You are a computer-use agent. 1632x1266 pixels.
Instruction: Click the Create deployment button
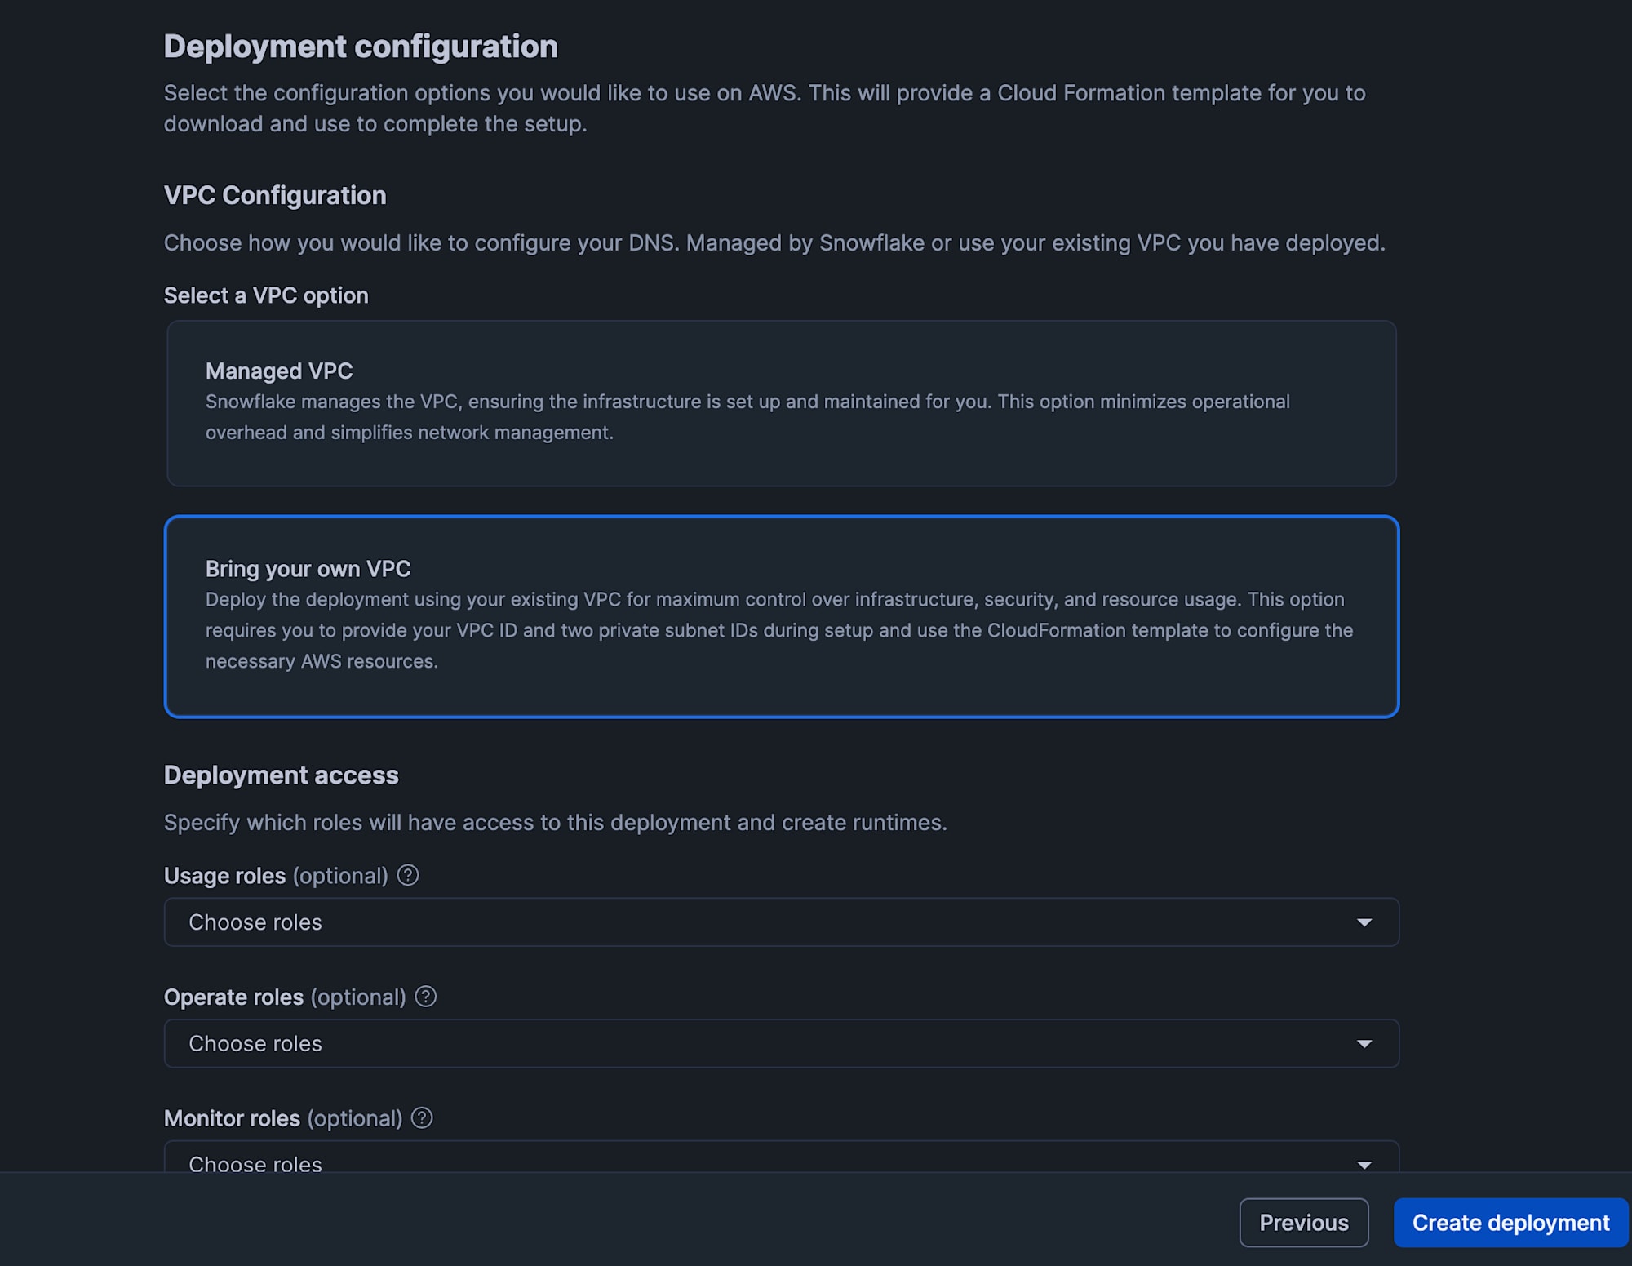coord(1511,1223)
